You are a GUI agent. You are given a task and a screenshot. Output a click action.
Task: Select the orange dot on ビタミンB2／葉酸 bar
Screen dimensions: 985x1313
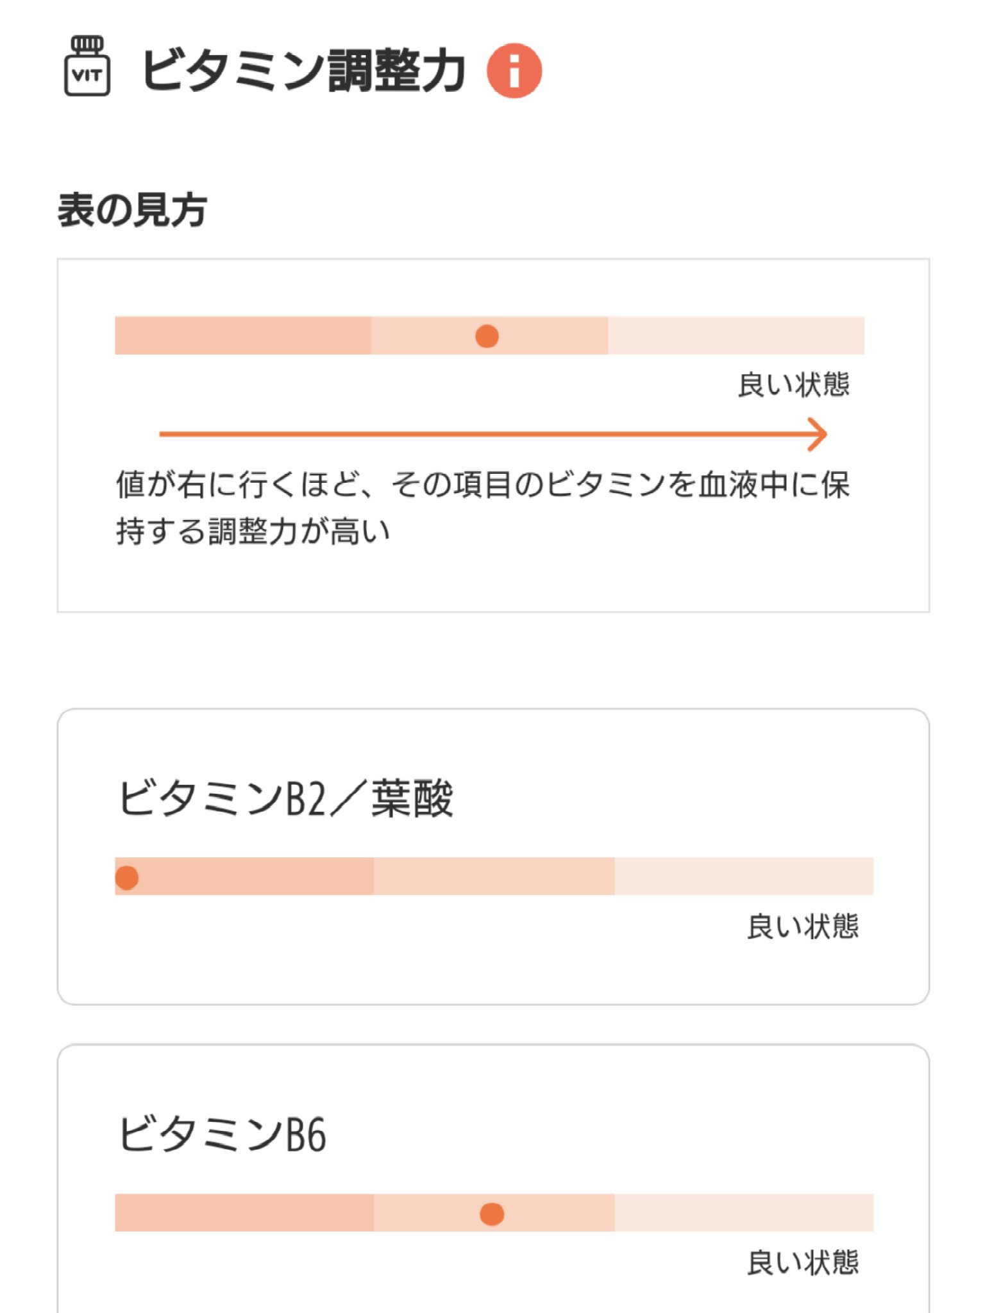coord(127,878)
